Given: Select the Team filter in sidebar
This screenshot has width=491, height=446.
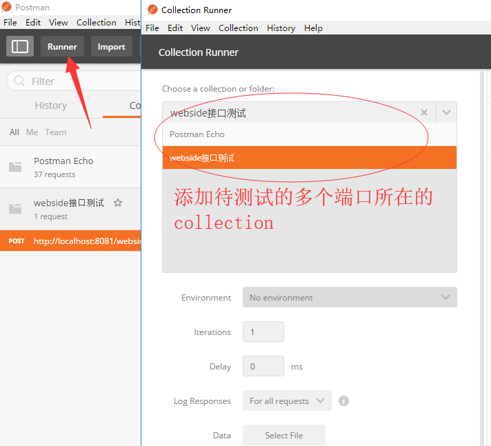Looking at the screenshot, I should (x=55, y=132).
